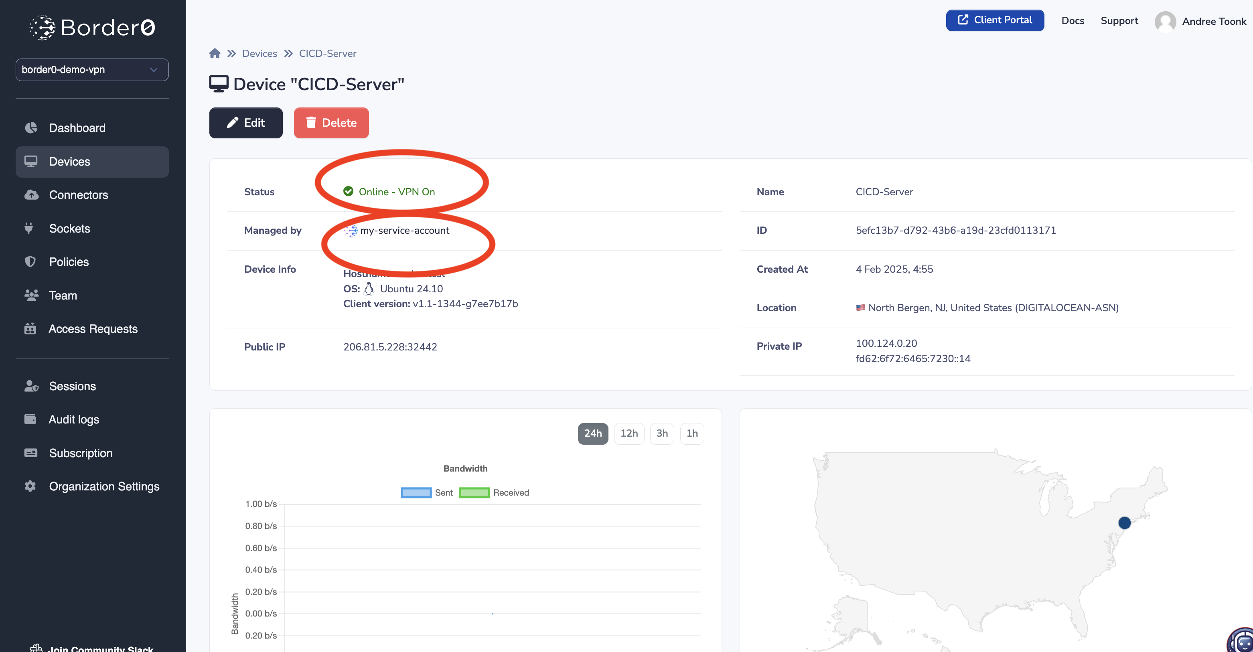Click the Border0 logo
The image size is (1253, 652).
click(92, 27)
